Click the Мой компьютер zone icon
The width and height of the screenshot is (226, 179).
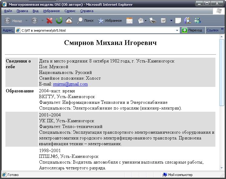(165, 175)
